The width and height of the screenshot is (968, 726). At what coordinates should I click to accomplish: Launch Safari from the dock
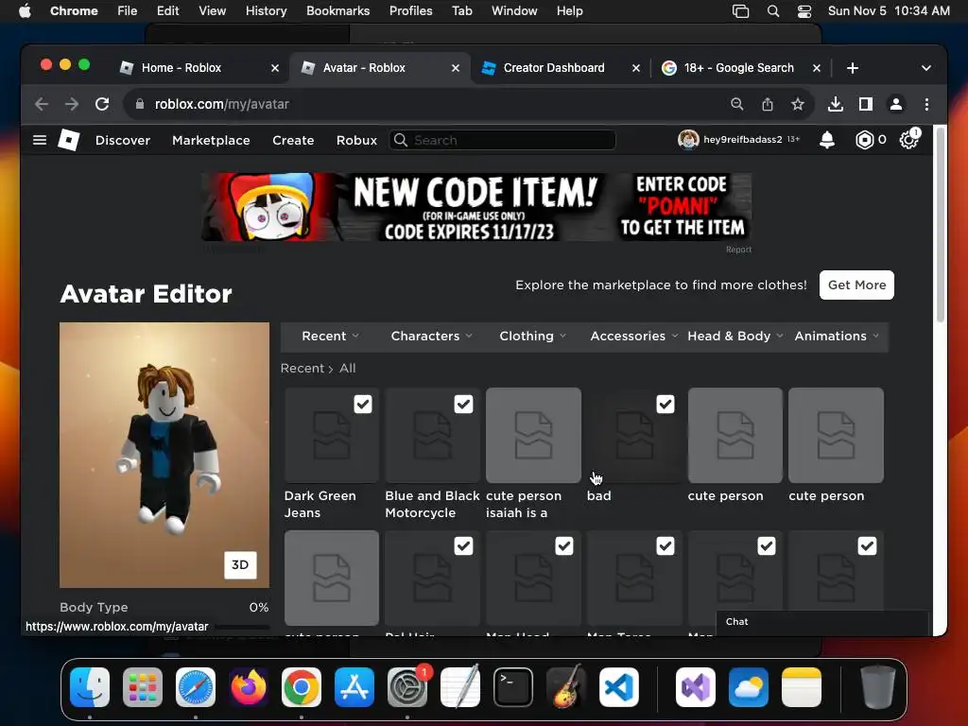tap(196, 687)
